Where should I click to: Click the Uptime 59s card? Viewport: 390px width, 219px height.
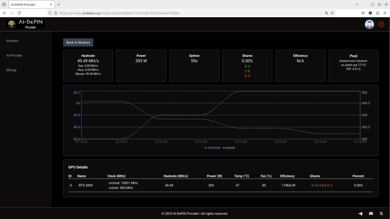pyautogui.click(x=194, y=66)
